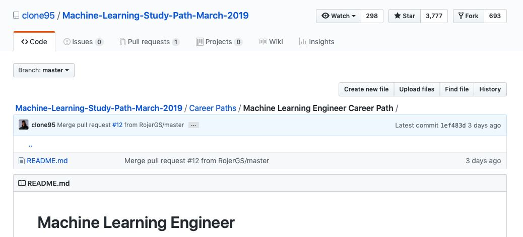Switch to the Issues tab
Image resolution: width=523 pixels, height=237 pixels.
coord(83,42)
